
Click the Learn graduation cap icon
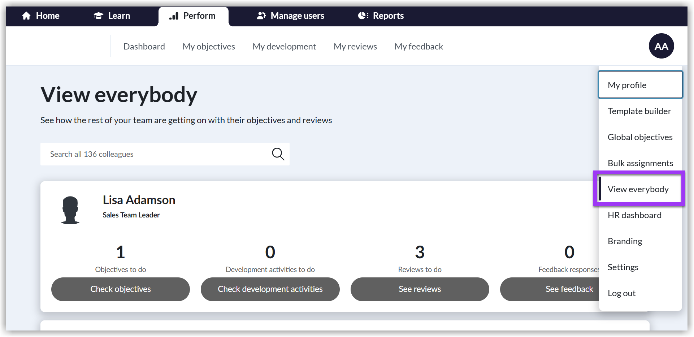point(98,16)
